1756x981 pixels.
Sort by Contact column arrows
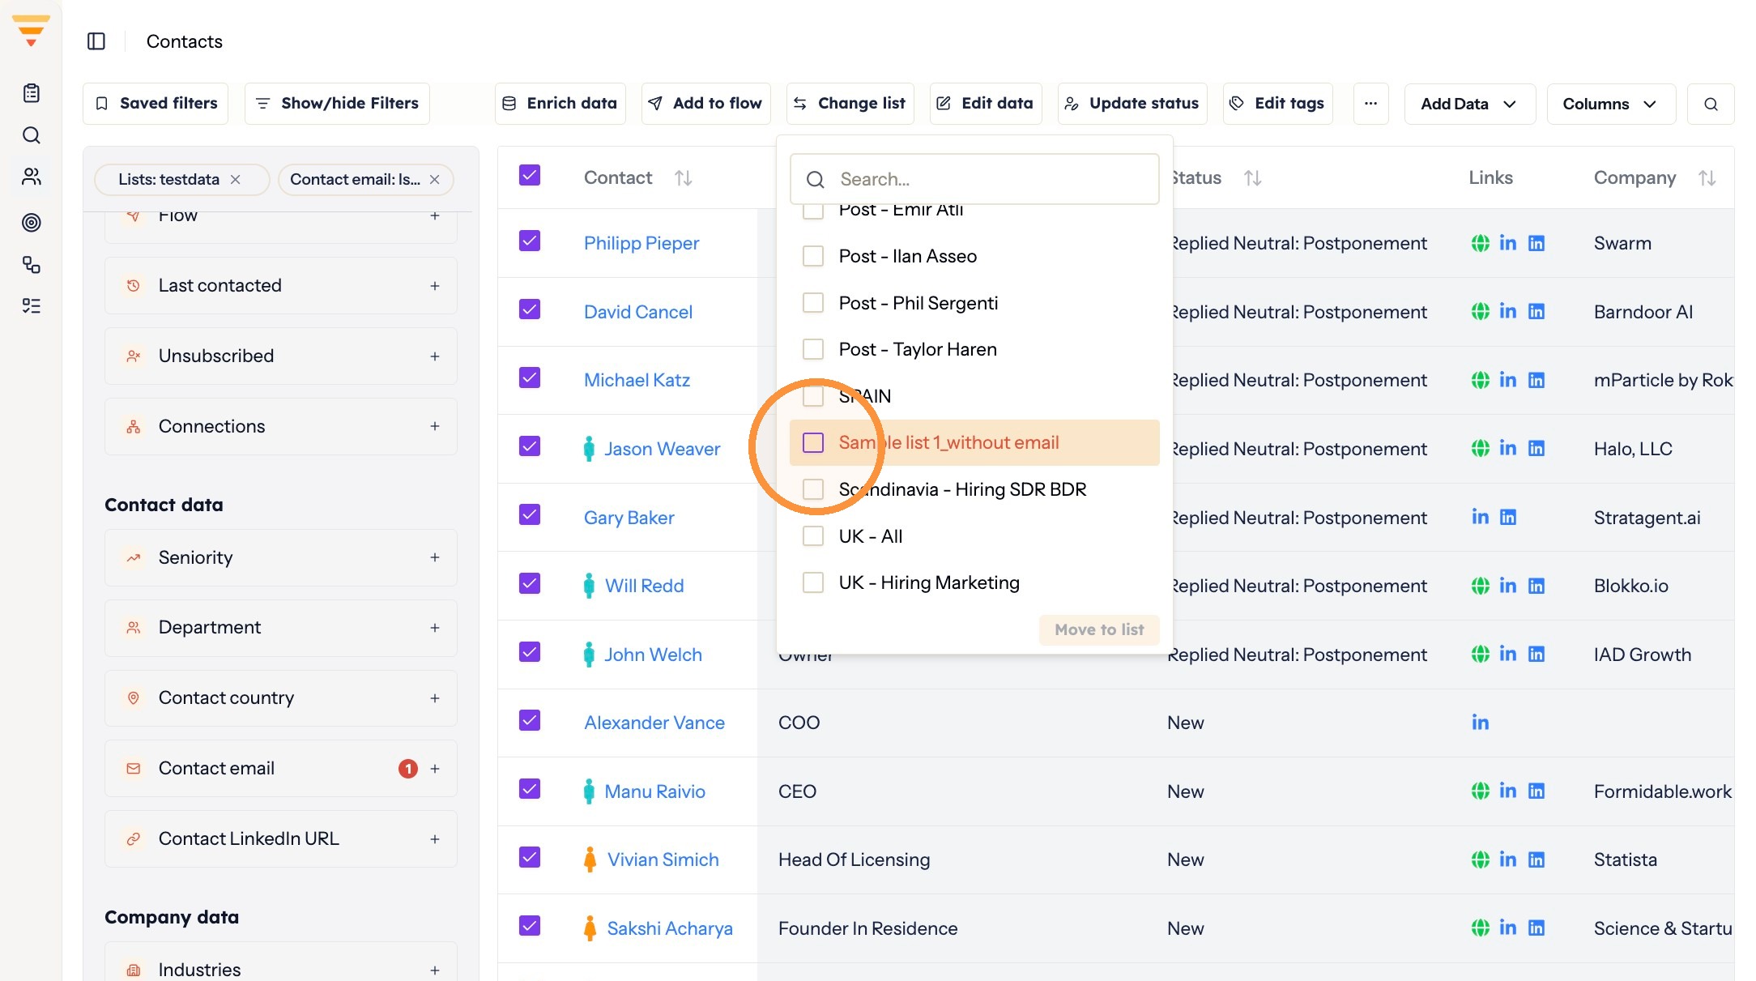click(x=684, y=178)
